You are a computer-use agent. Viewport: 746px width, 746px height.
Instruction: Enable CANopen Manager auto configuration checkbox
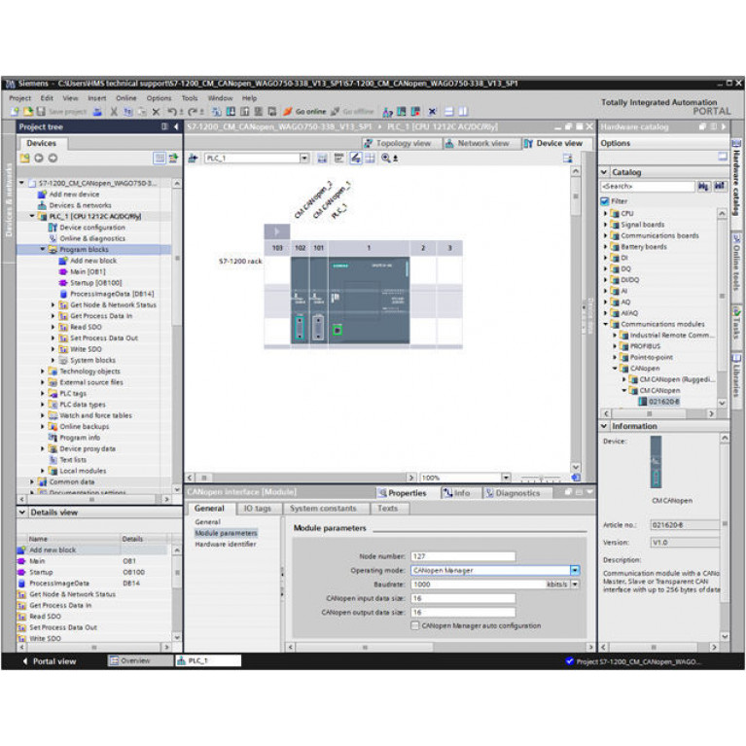415,625
